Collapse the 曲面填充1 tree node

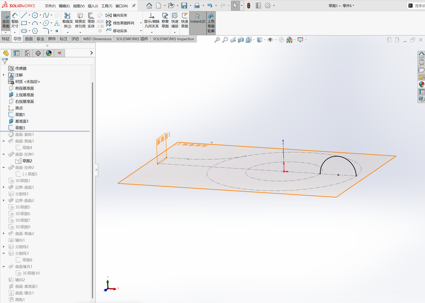[x=4, y=267]
